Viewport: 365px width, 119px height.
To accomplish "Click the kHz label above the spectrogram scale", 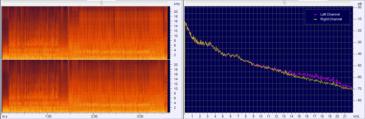I will [x=177, y=4].
